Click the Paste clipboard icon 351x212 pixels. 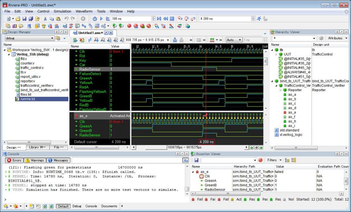pos(58,19)
